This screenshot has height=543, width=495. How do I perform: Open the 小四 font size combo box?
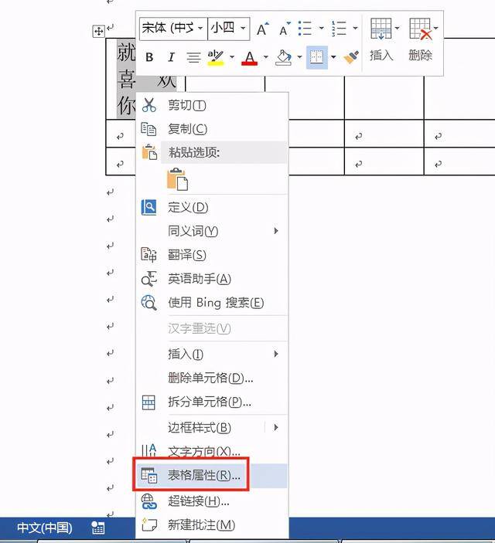pos(229,29)
